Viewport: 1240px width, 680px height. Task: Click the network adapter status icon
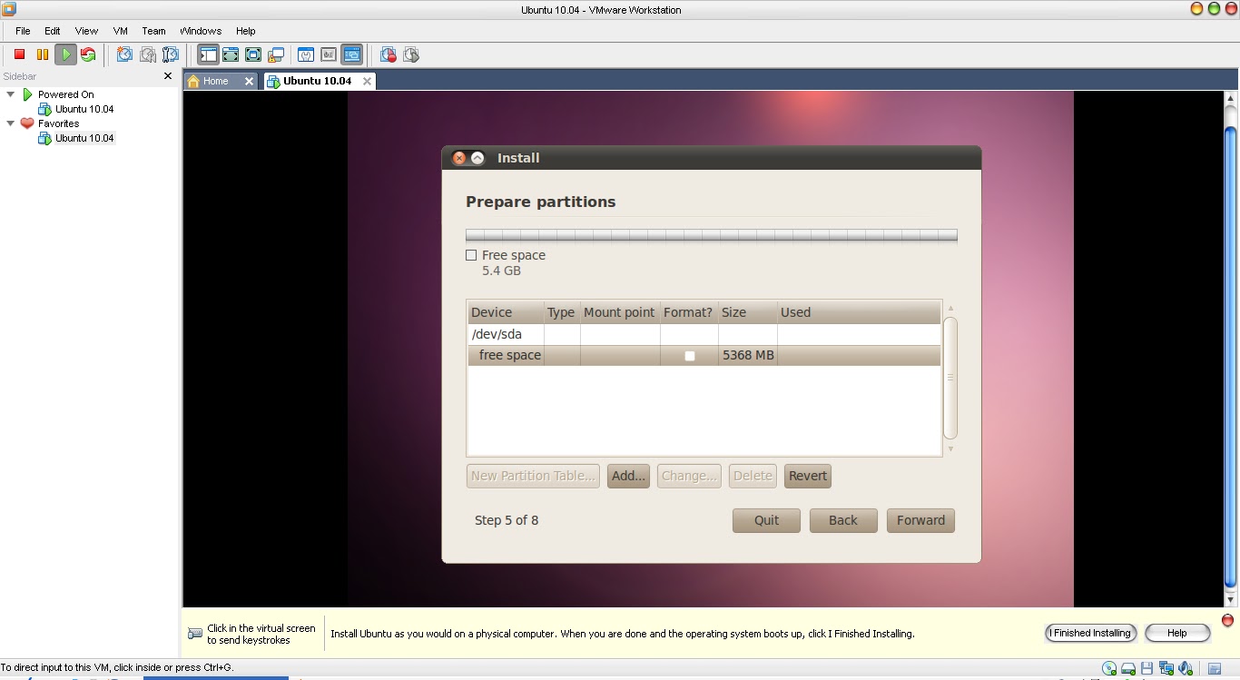[1166, 668]
